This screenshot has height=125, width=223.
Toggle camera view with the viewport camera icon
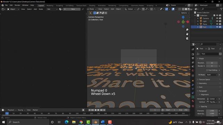187,39
